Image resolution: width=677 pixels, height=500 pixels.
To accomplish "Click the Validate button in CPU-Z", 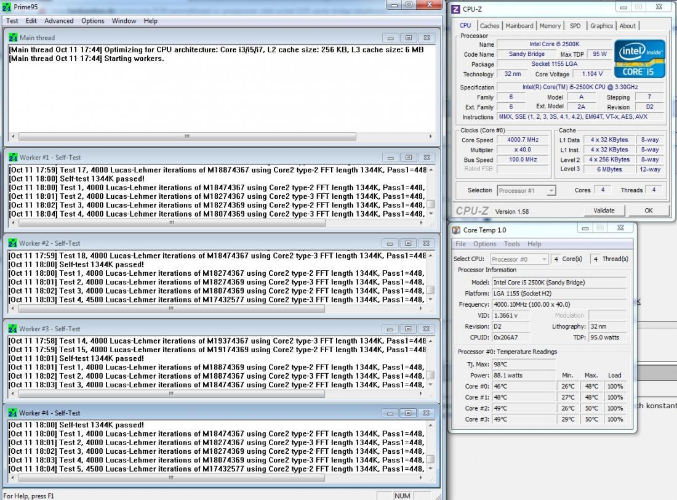I will point(604,211).
